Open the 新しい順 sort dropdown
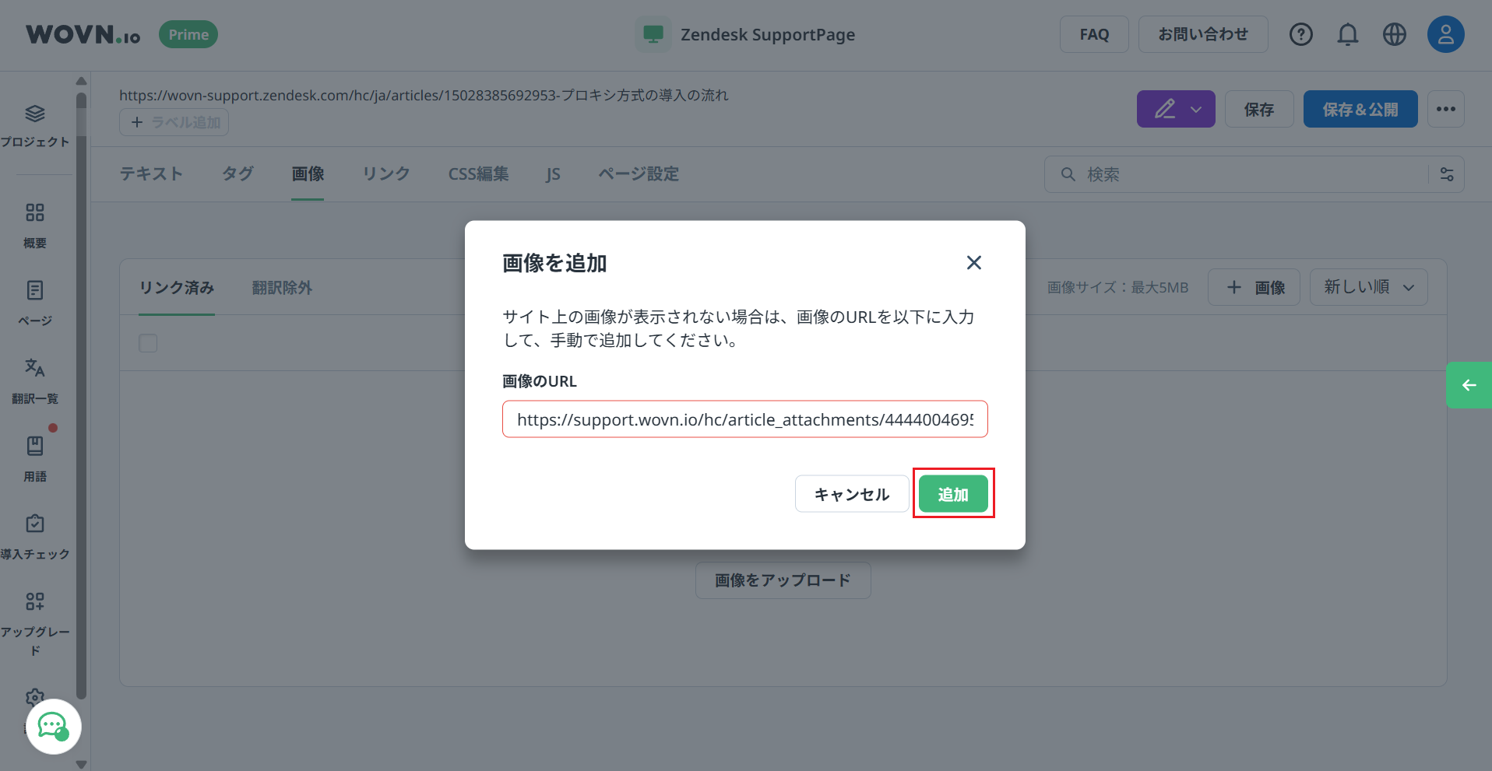This screenshot has height=771, width=1492. pos(1368,287)
